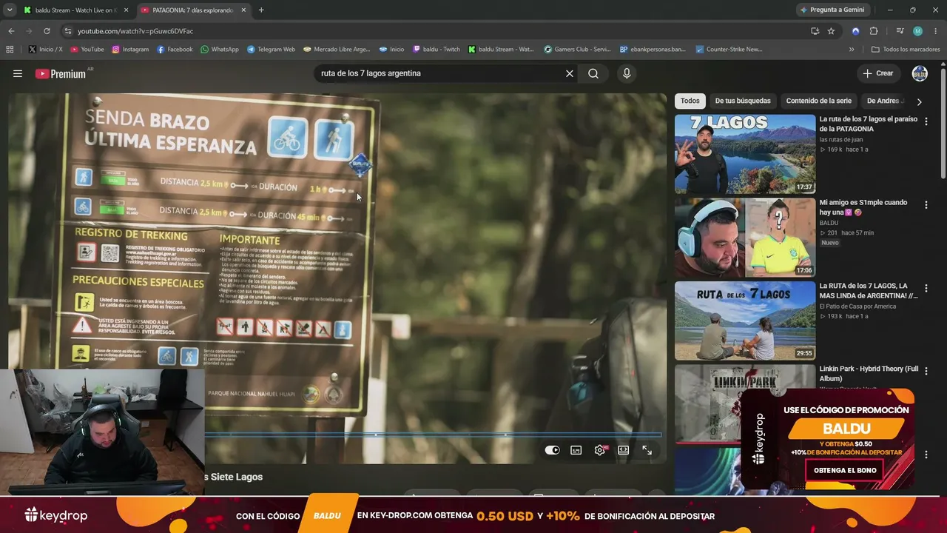The image size is (947, 533).
Task: Open the 7 LAGOS 17:37 video thumbnail
Action: coord(745,154)
